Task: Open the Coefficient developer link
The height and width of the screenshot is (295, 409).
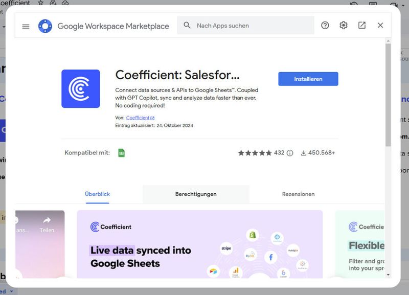Action: (x=140, y=118)
